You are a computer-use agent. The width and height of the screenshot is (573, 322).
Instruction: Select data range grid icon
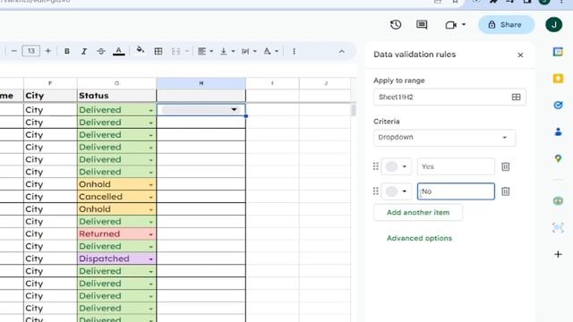(516, 97)
